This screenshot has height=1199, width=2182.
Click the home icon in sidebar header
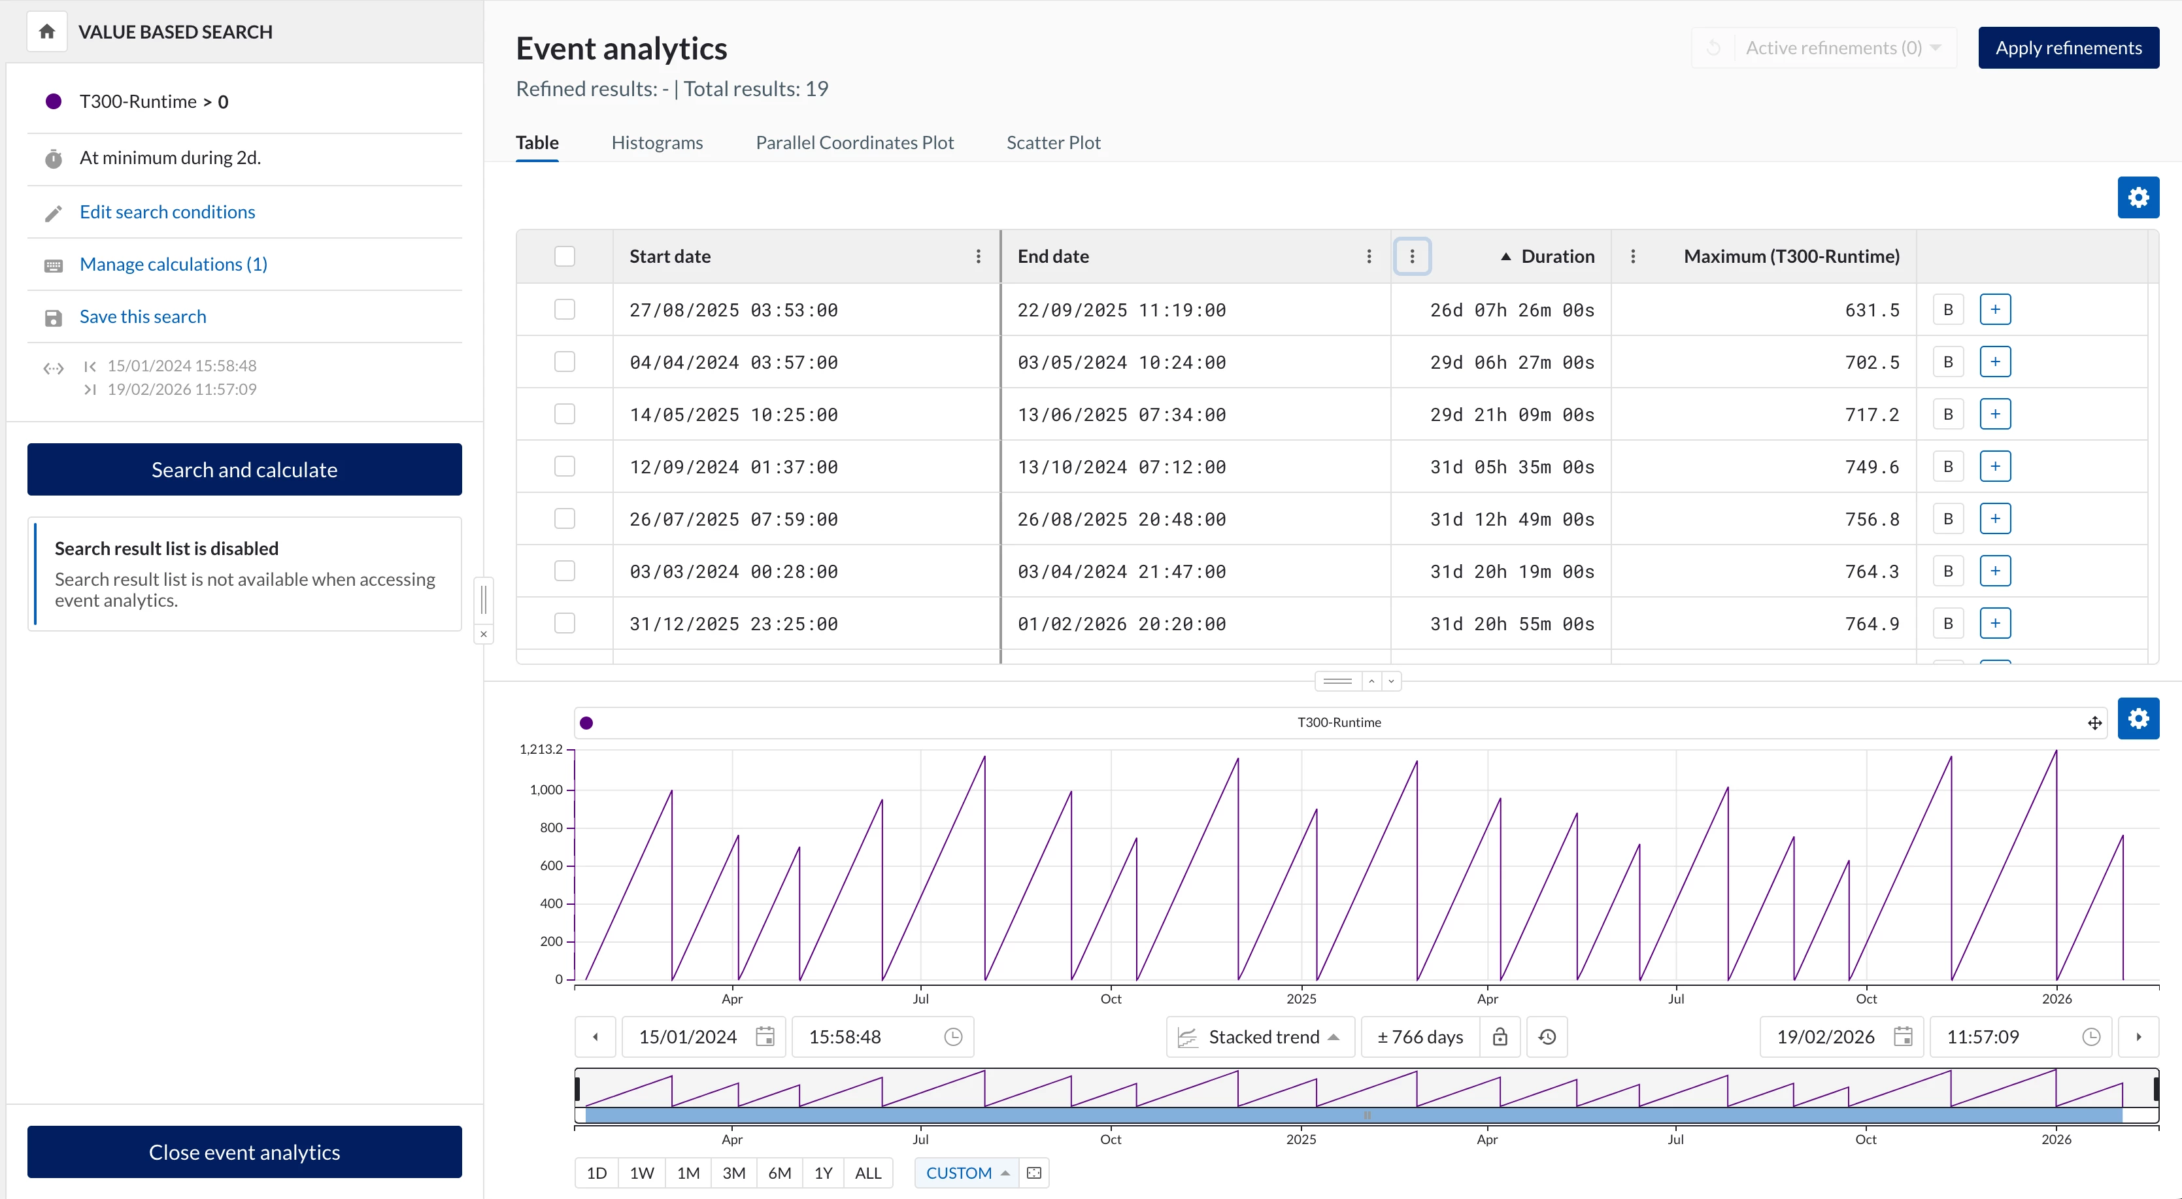pos(46,31)
